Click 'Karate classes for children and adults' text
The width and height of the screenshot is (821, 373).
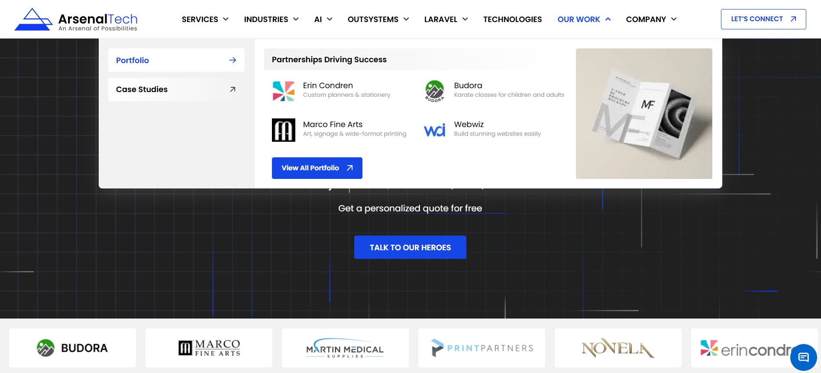pyautogui.click(x=509, y=95)
